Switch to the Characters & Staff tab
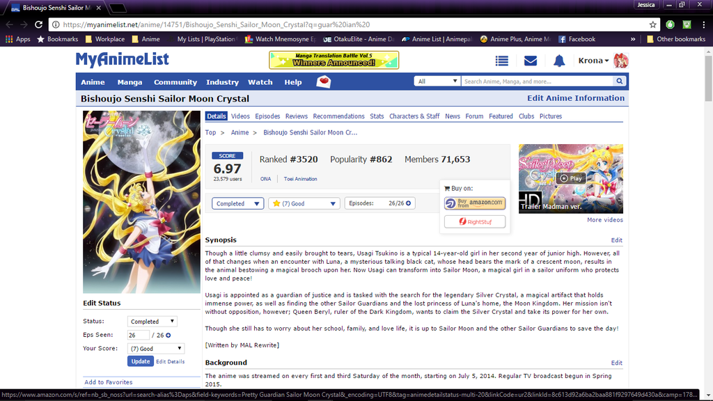The height and width of the screenshot is (401, 713). pos(414,116)
